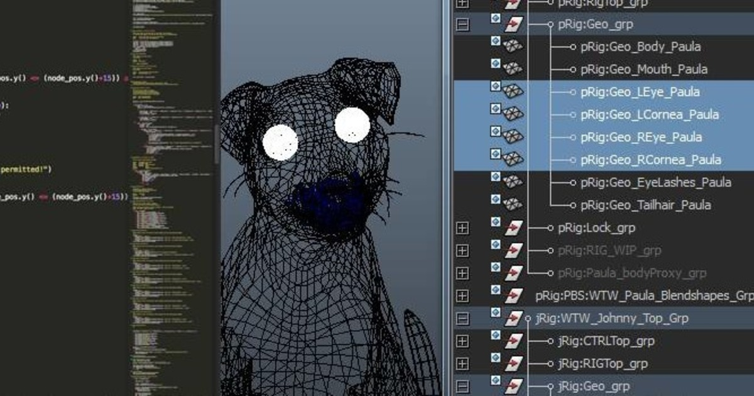Click mesh icon of pRig:Geo_EyeLashes_Paula
The height and width of the screenshot is (396, 754).
(x=514, y=182)
